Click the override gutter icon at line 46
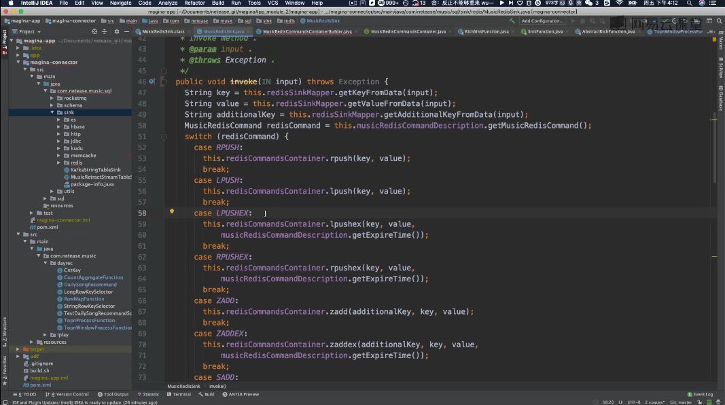The height and width of the screenshot is (405, 725). pyautogui.click(x=152, y=82)
